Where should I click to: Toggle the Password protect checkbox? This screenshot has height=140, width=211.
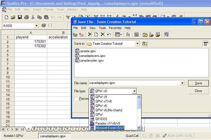tap(76, 99)
